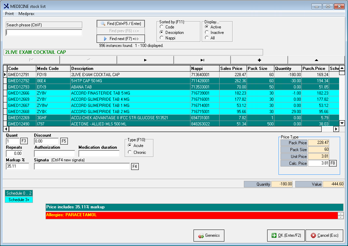Select Nappi sort option
348x246 pixels.
(x=162, y=38)
